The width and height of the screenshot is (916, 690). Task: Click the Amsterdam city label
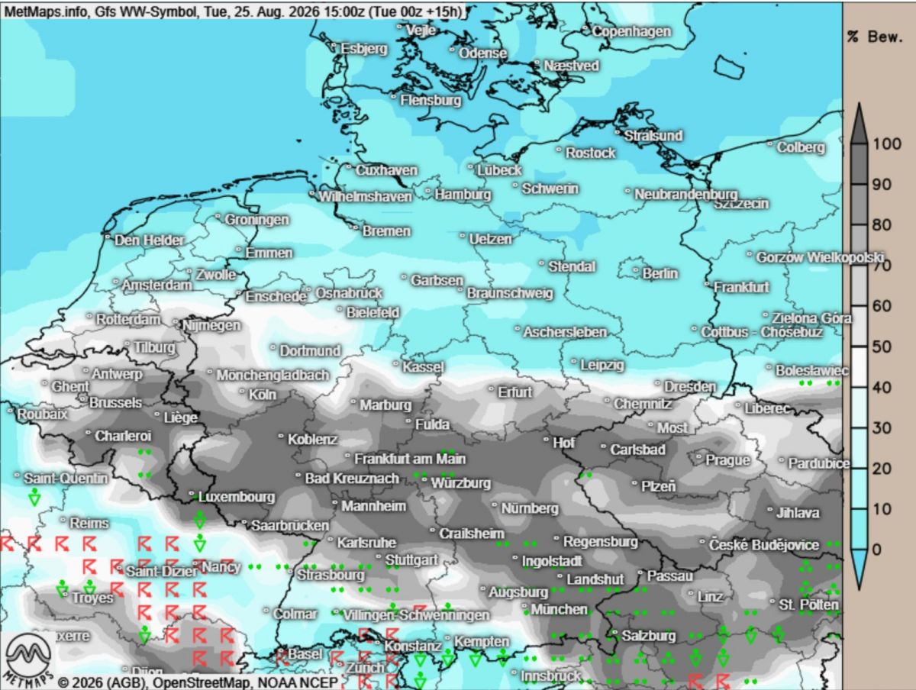click(157, 285)
